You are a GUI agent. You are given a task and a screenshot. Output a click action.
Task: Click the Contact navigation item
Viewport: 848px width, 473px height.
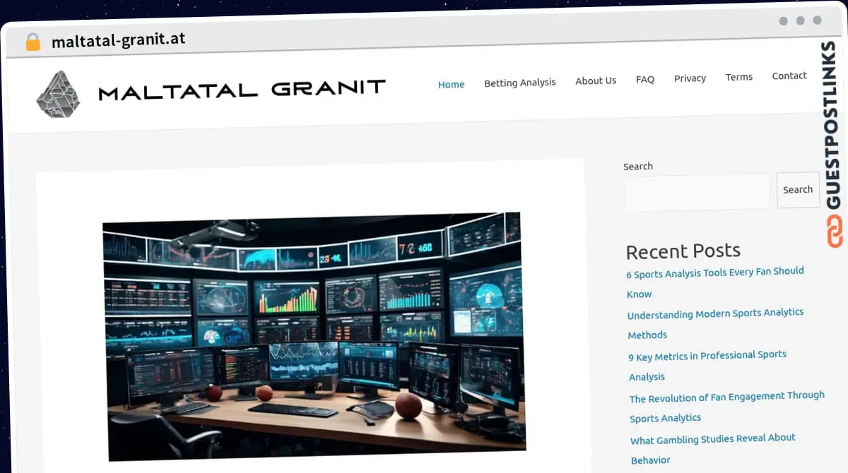click(789, 76)
